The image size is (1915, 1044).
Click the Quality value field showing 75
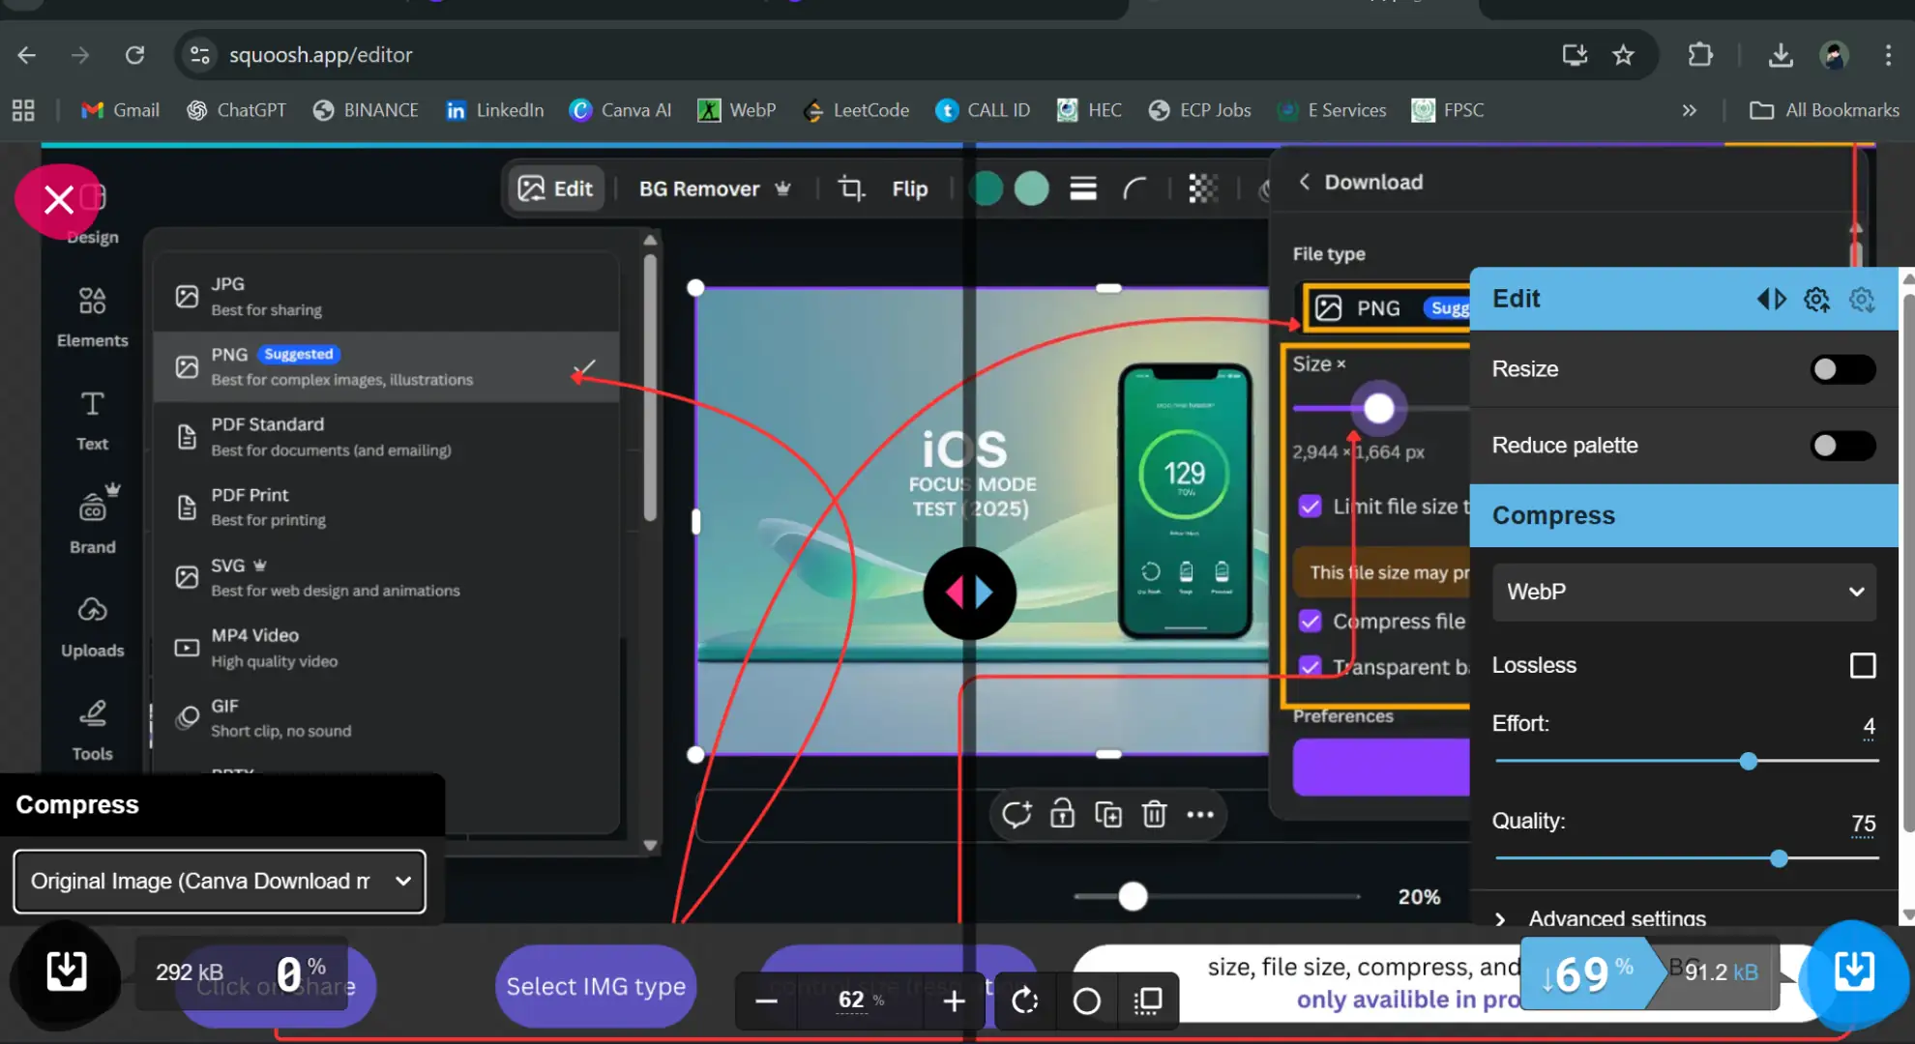pyautogui.click(x=1863, y=824)
